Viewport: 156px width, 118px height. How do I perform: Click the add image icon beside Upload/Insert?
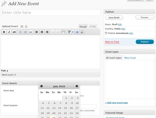click(x=22, y=26)
